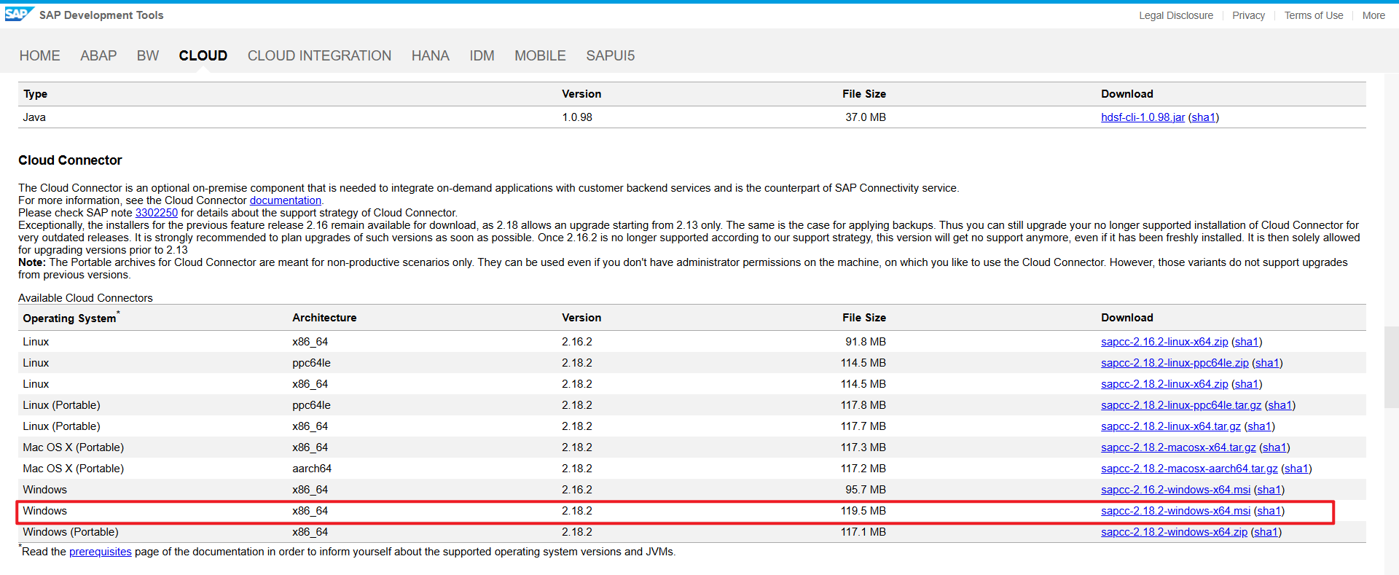Open sha1 for sapcc-2.16.2-linux-x64.zip
This screenshot has width=1399, height=575.
coord(1247,342)
